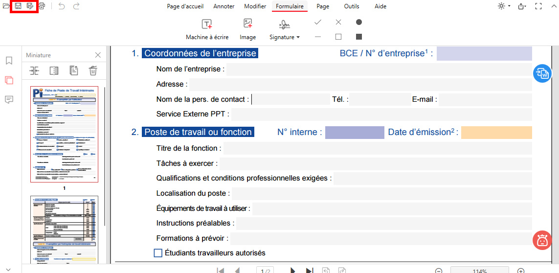The width and height of the screenshot is (559, 273).
Task: Switch to the Page d'accueil tab
Action: [185, 6]
